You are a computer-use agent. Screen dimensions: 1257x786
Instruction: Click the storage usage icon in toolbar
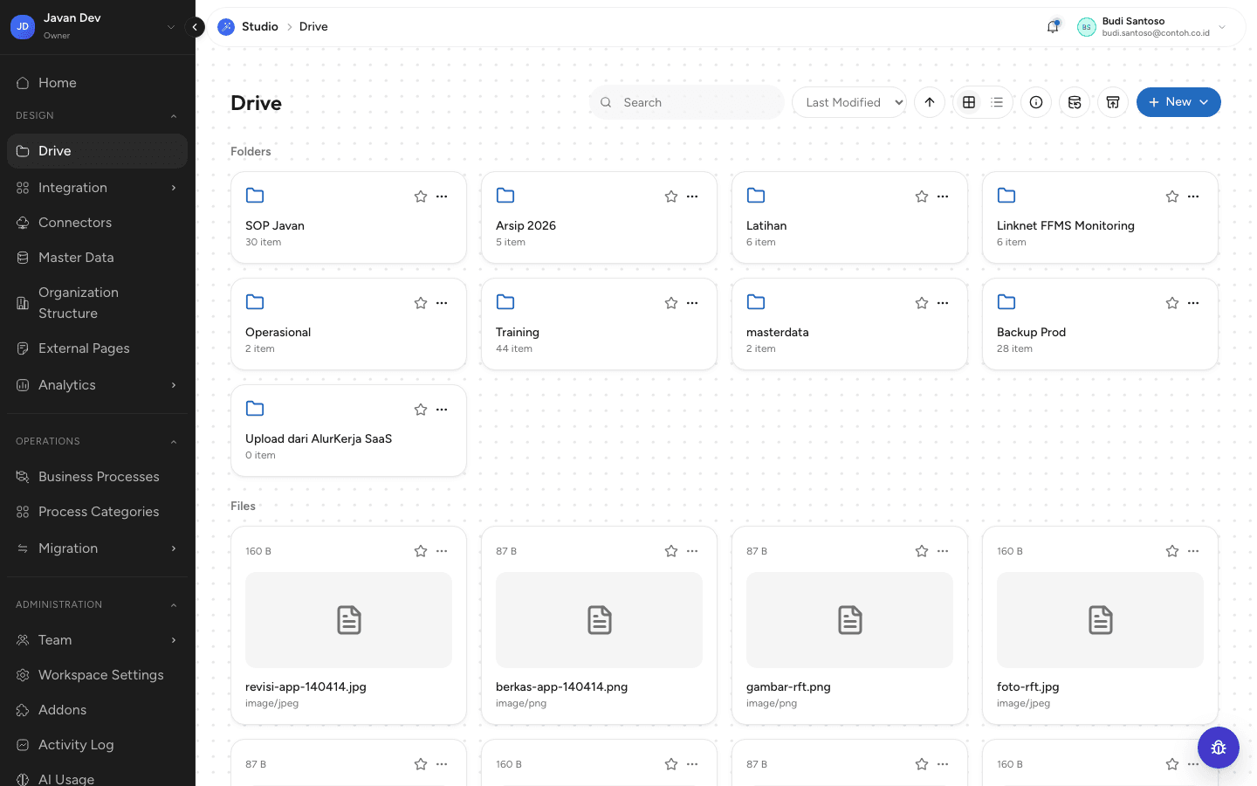[1075, 102]
